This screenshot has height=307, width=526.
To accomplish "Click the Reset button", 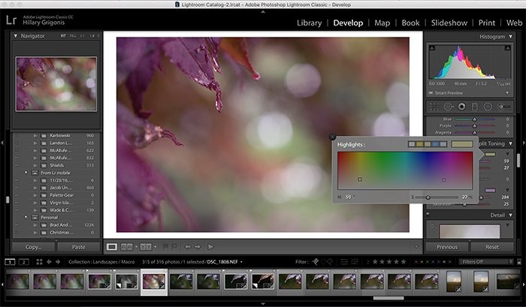I will point(492,247).
